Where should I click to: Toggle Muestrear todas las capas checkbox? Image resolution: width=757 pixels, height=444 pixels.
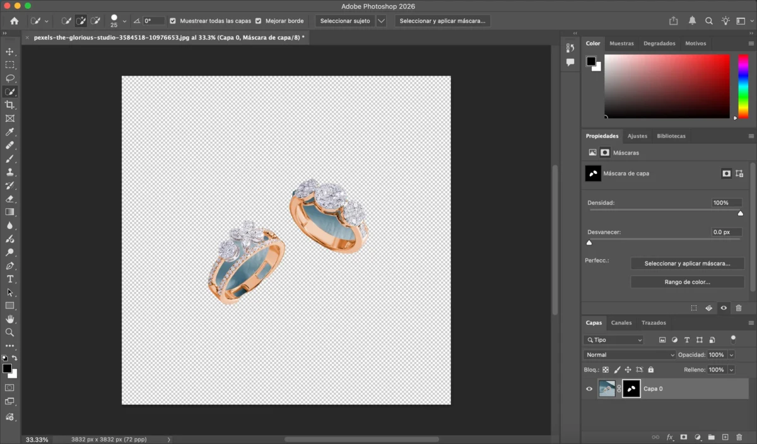pos(173,21)
